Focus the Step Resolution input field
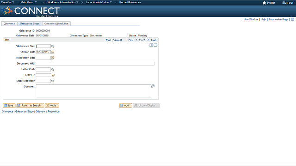The image size is (296, 166). click(x=43, y=81)
